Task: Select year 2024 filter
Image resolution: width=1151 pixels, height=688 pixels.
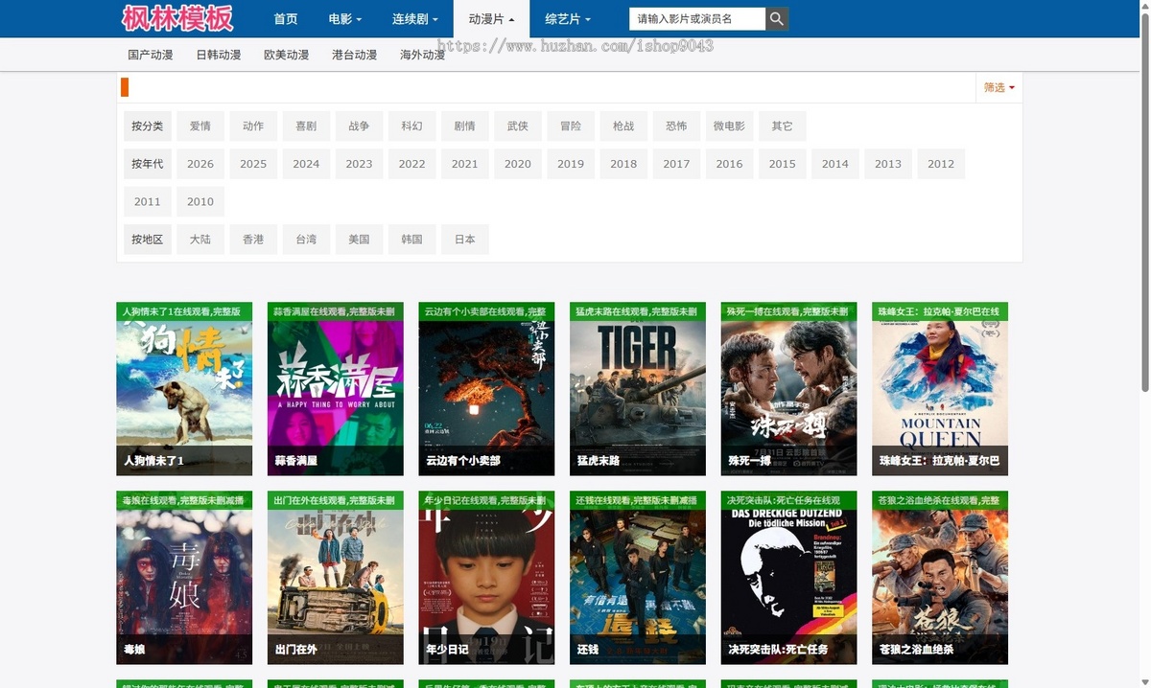Action: click(306, 164)
